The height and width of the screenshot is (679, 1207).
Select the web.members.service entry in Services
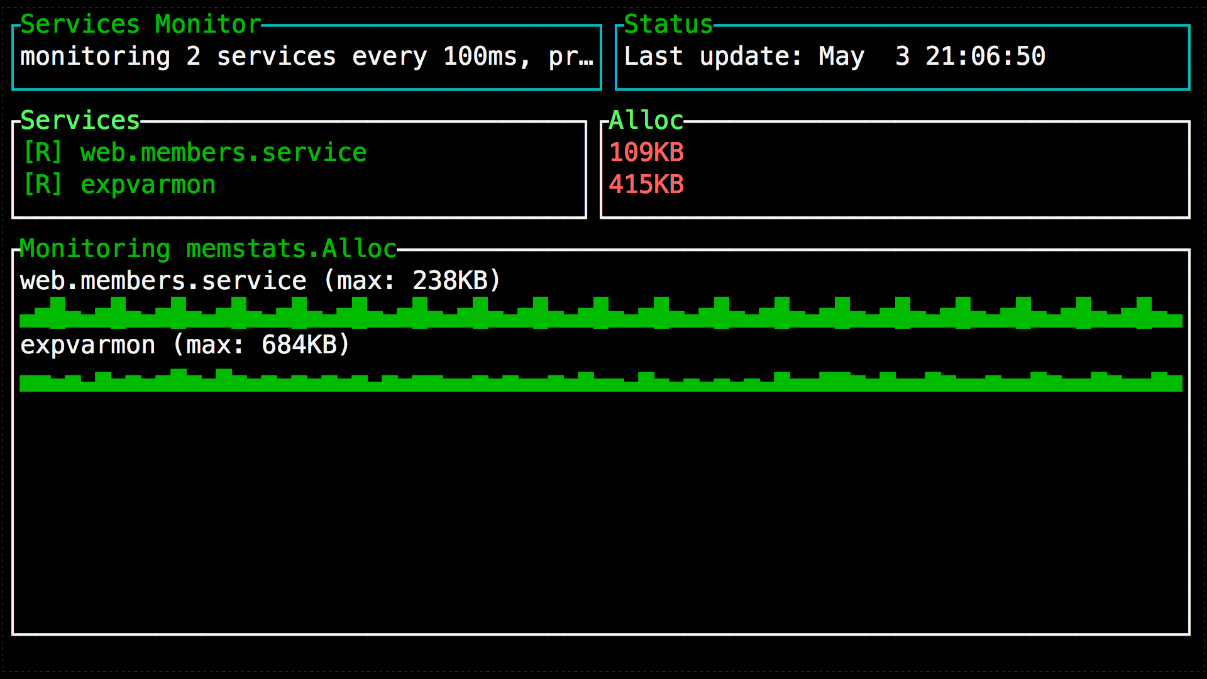pyautogui.click(x=223, y=153)
